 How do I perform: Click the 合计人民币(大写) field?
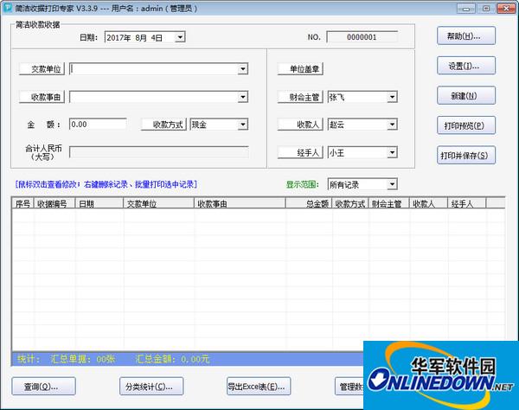[x=159, y=152]
